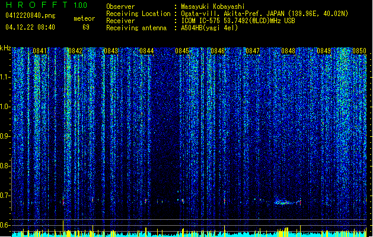Click the Ogata-vill. Akita-Pref. JAPAN location text
The image size is (373, 237).
click(x=264, y=14)
